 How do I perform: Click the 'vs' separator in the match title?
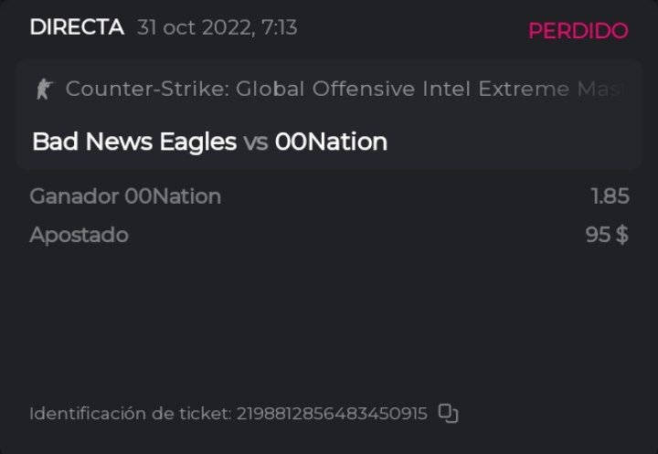coord(255,143)
